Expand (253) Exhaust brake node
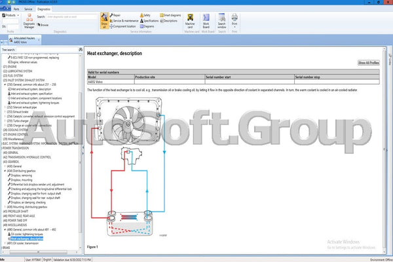The height and width of the screenshot is (262, 393). pos(5,112)
